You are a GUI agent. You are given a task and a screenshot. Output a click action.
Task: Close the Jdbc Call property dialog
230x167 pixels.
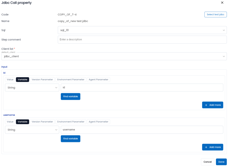click(222, 3)
